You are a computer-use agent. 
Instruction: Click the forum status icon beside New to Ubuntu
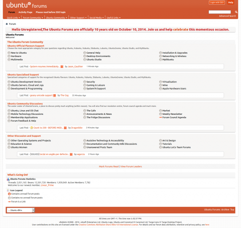point(9,53)
